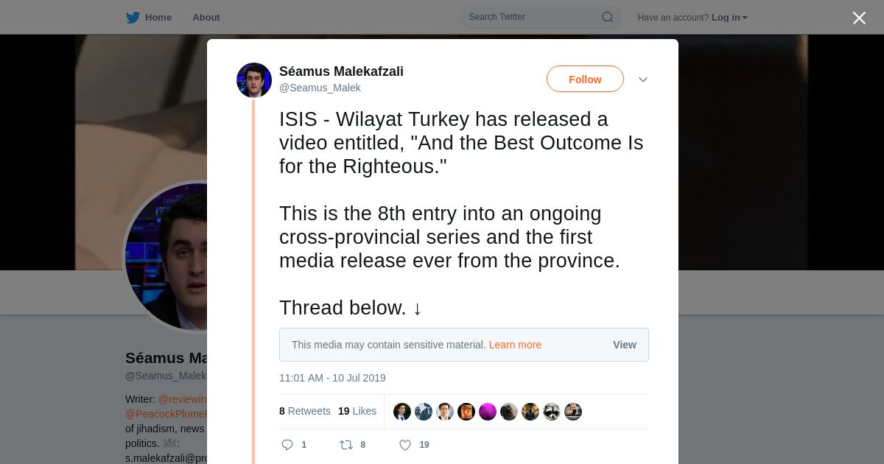Click the purple circle liker avatar

(488, 412)
